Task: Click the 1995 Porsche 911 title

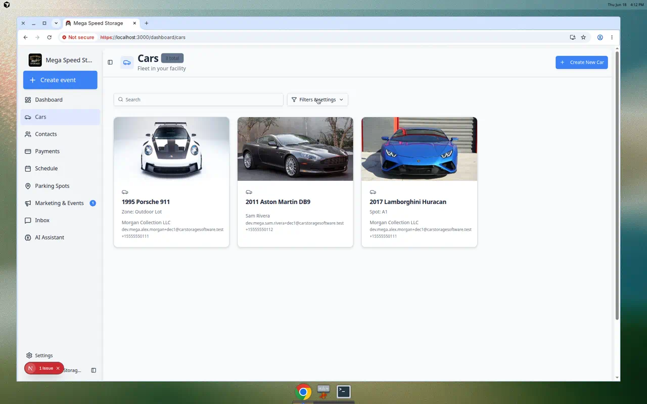Action: coord(146,201)
